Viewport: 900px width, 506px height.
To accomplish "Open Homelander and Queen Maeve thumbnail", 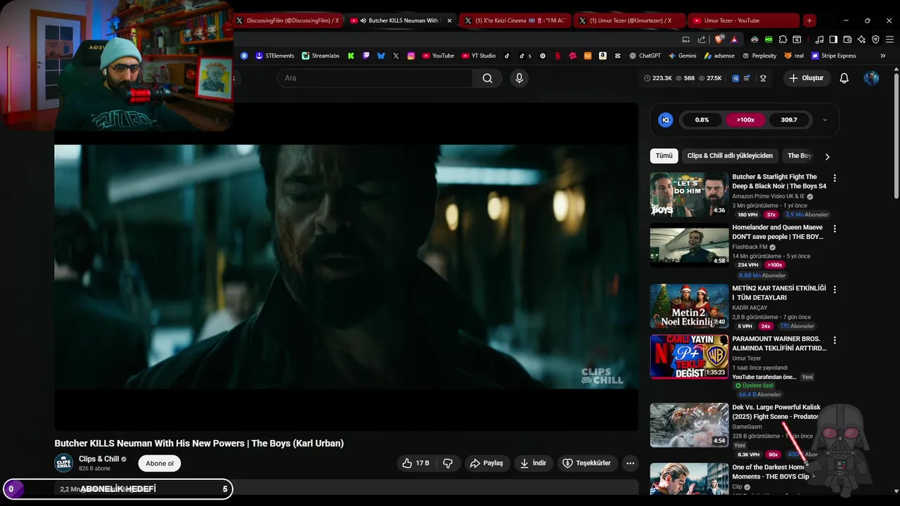I will (689, 245).
